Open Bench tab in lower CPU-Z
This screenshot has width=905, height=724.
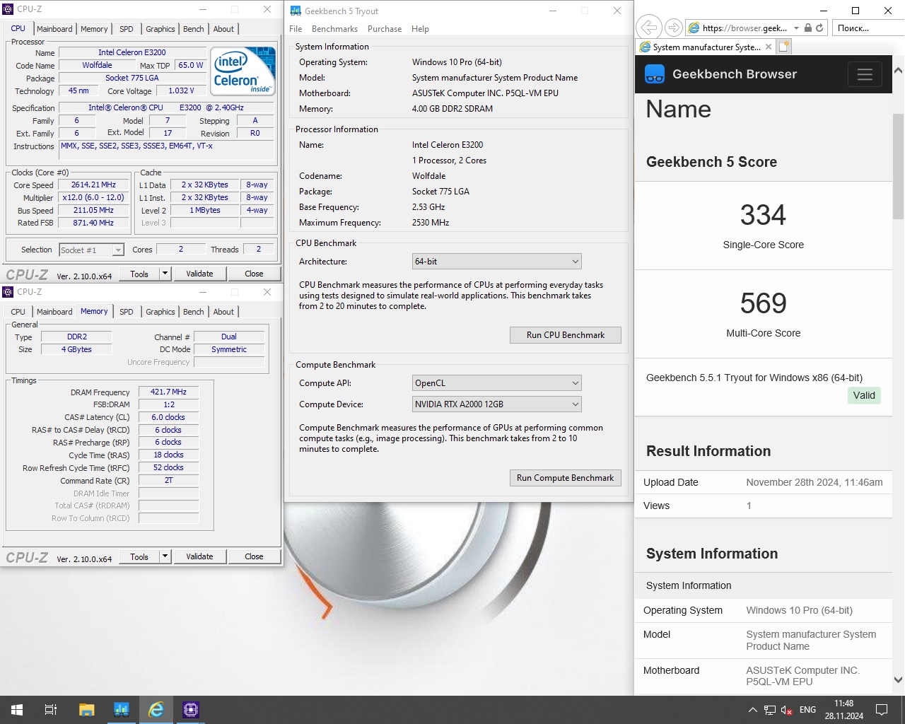coord(194,312)
